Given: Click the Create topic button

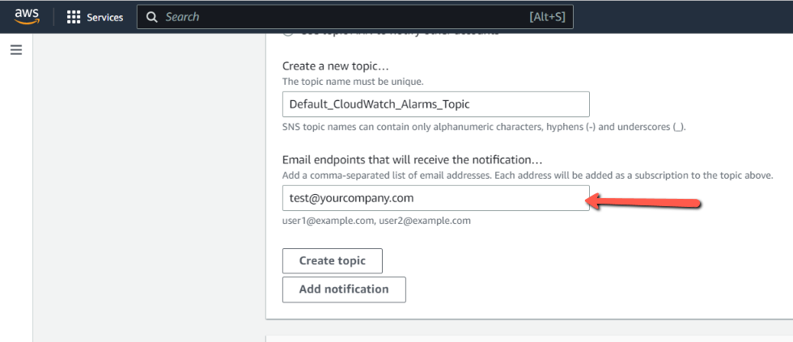Looking at the screenshot, I should pyautogui.click(x=333, y=261).
